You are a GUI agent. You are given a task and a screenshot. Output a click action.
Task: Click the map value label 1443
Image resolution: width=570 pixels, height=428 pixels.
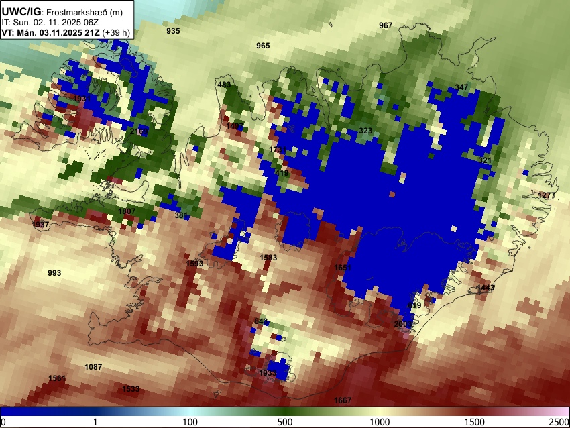[486, 288]
